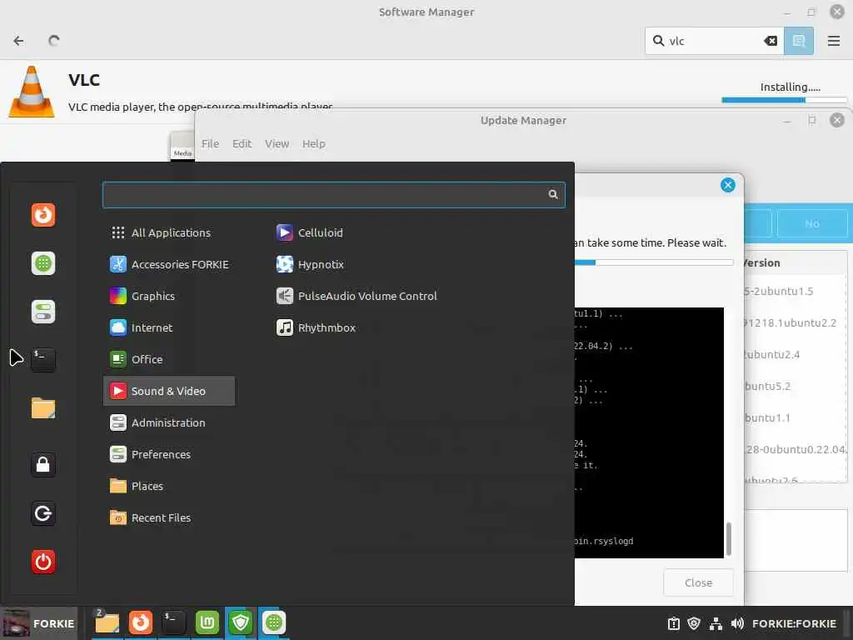Viewport: 853px width, 640px height.
Task: Launch Hypnotix from Sound & Video
Action: click(310, 264)
